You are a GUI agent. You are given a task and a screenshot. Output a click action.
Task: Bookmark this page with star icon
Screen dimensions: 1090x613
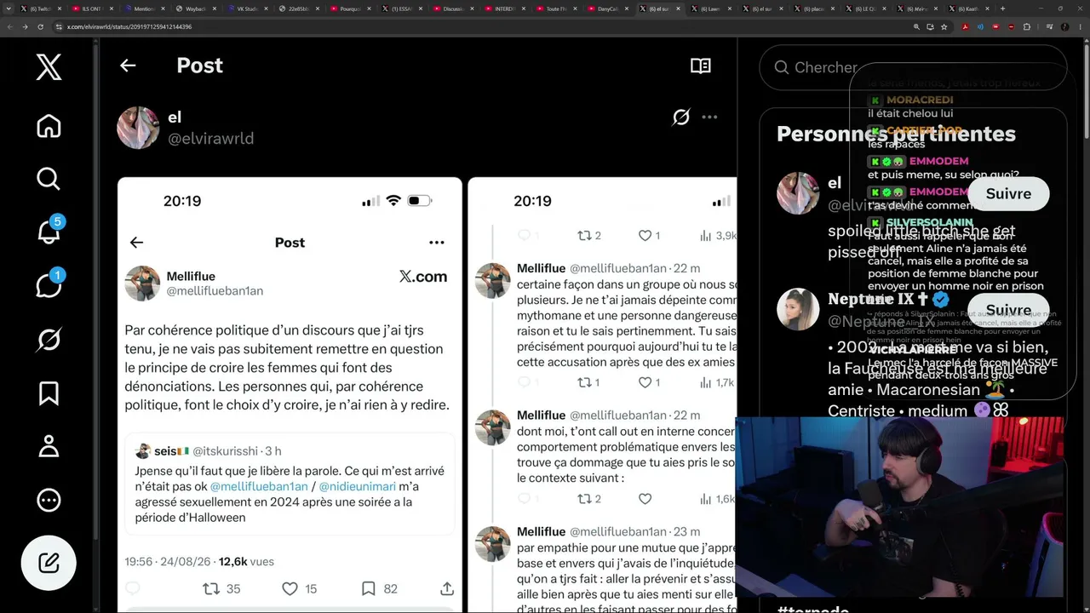(944, 26)
